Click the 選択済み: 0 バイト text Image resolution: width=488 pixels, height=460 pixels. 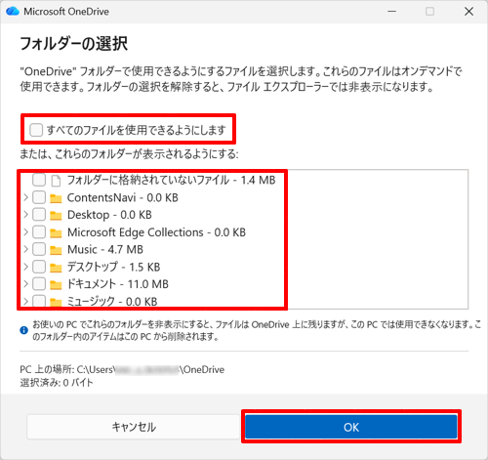click(57, 383)
